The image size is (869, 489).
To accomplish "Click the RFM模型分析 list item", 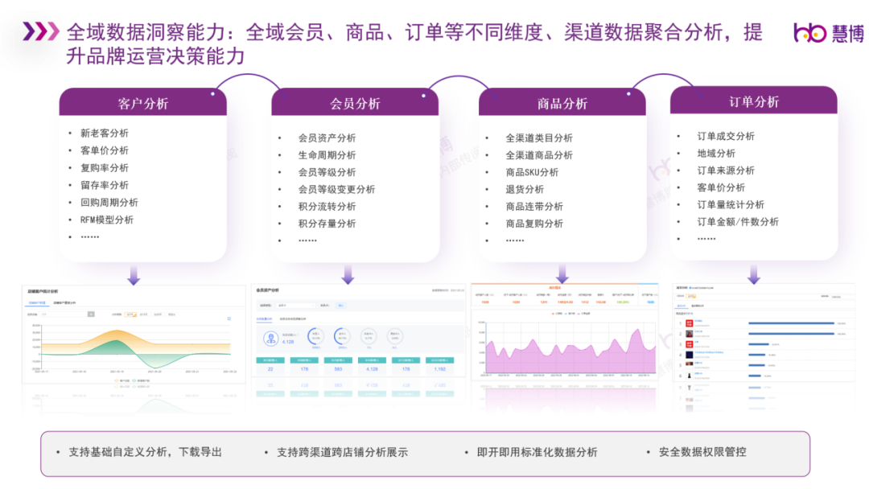I will [x=107, y=220].
